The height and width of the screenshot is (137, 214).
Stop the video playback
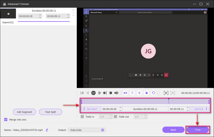click(111, 93)
